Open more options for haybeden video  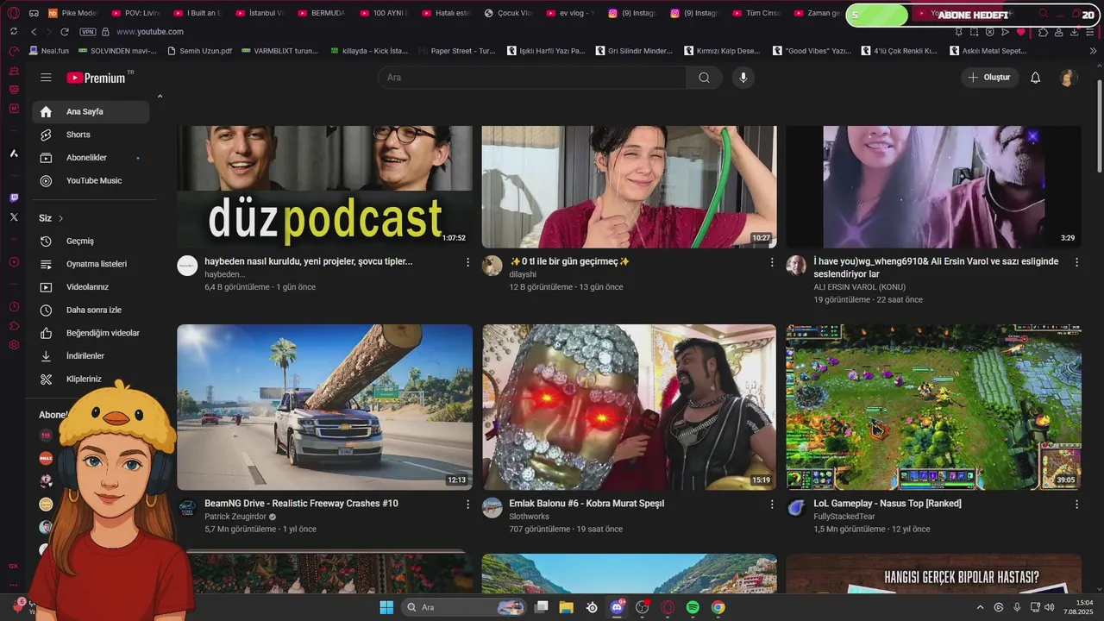[x=468, y=262]
